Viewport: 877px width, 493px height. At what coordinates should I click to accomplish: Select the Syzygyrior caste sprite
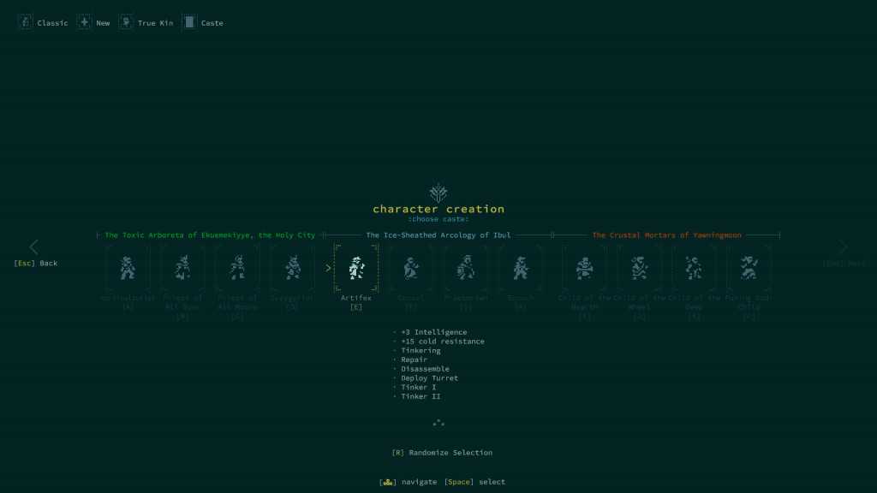(x=292, y=268)
